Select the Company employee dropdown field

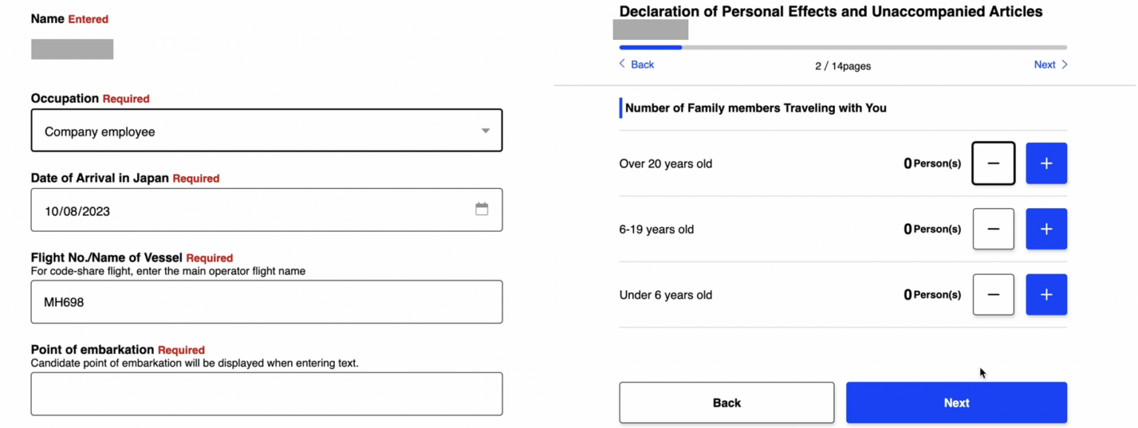[267, 130]
